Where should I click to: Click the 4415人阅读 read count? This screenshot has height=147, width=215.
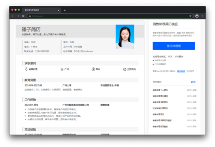pos(192,90)
